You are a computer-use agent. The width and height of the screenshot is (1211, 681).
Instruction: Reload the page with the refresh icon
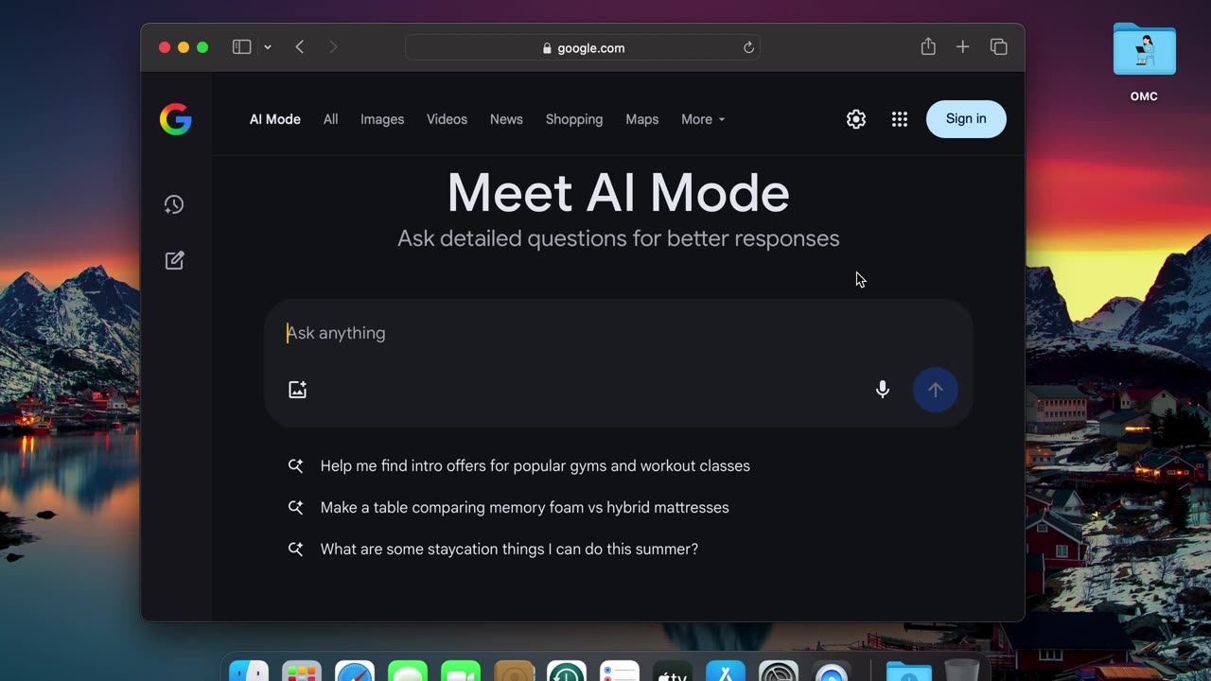click(748, 47)
